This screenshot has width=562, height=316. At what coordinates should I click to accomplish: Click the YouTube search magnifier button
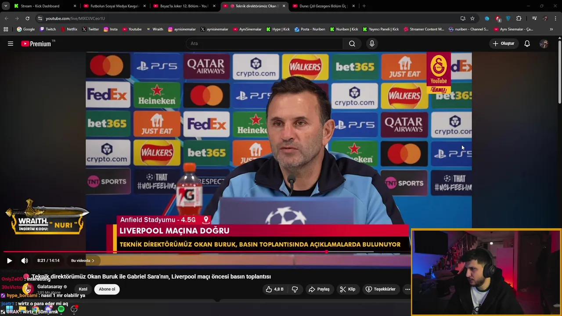tap(352, 43)
